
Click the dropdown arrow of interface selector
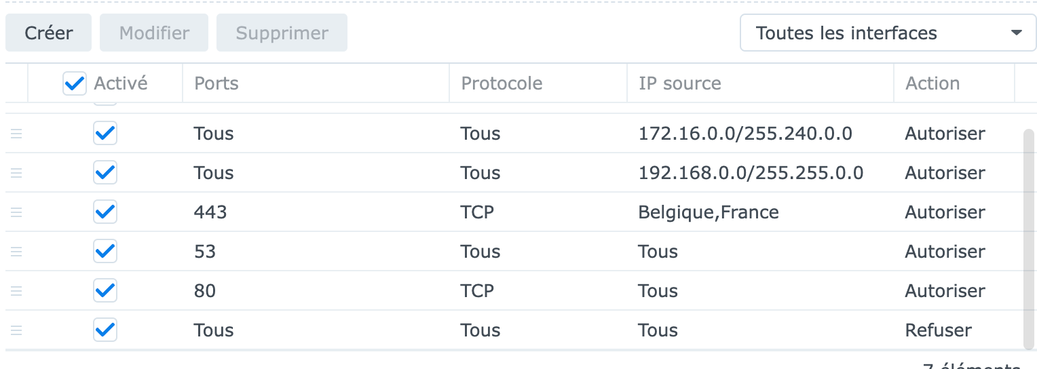coord(1016,33)
